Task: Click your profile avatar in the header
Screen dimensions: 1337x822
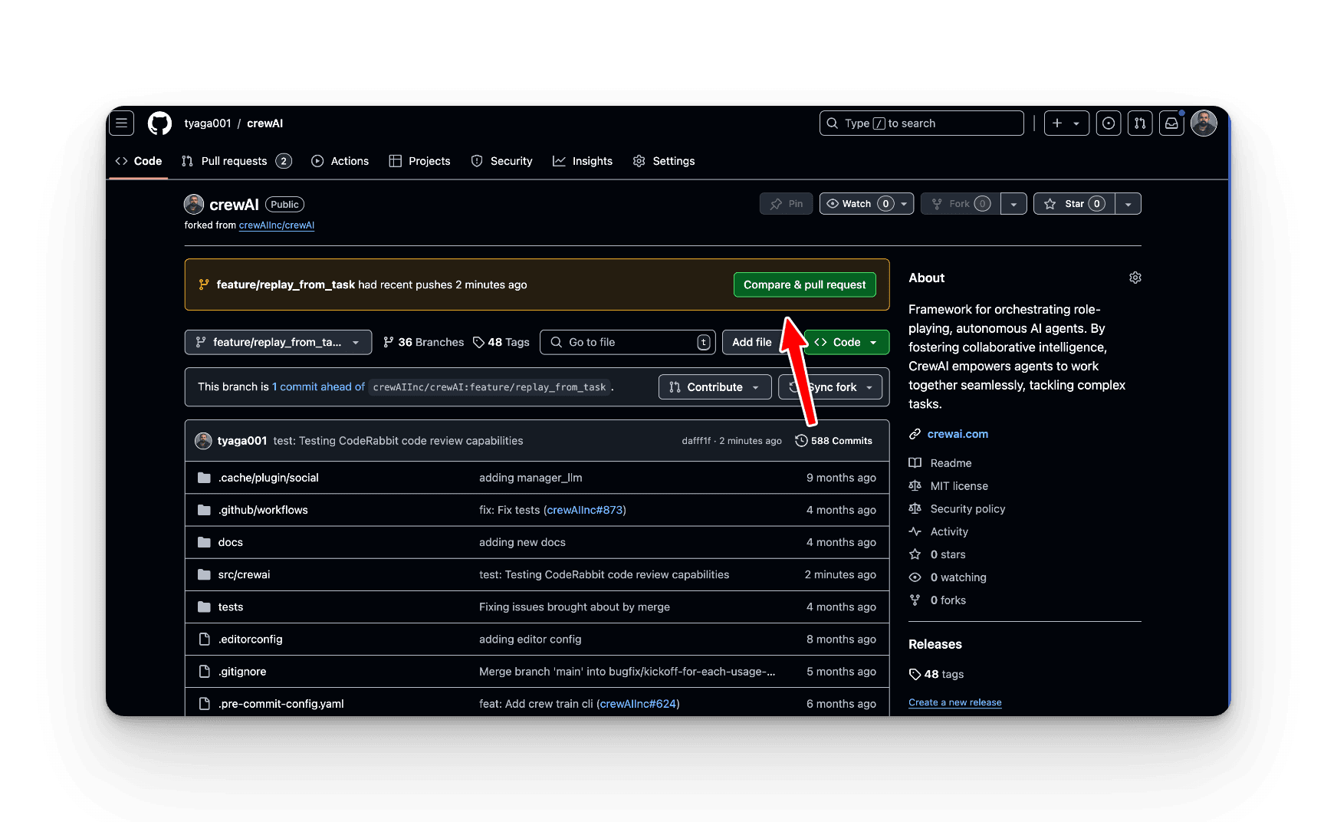Action: coord(1203,123)
